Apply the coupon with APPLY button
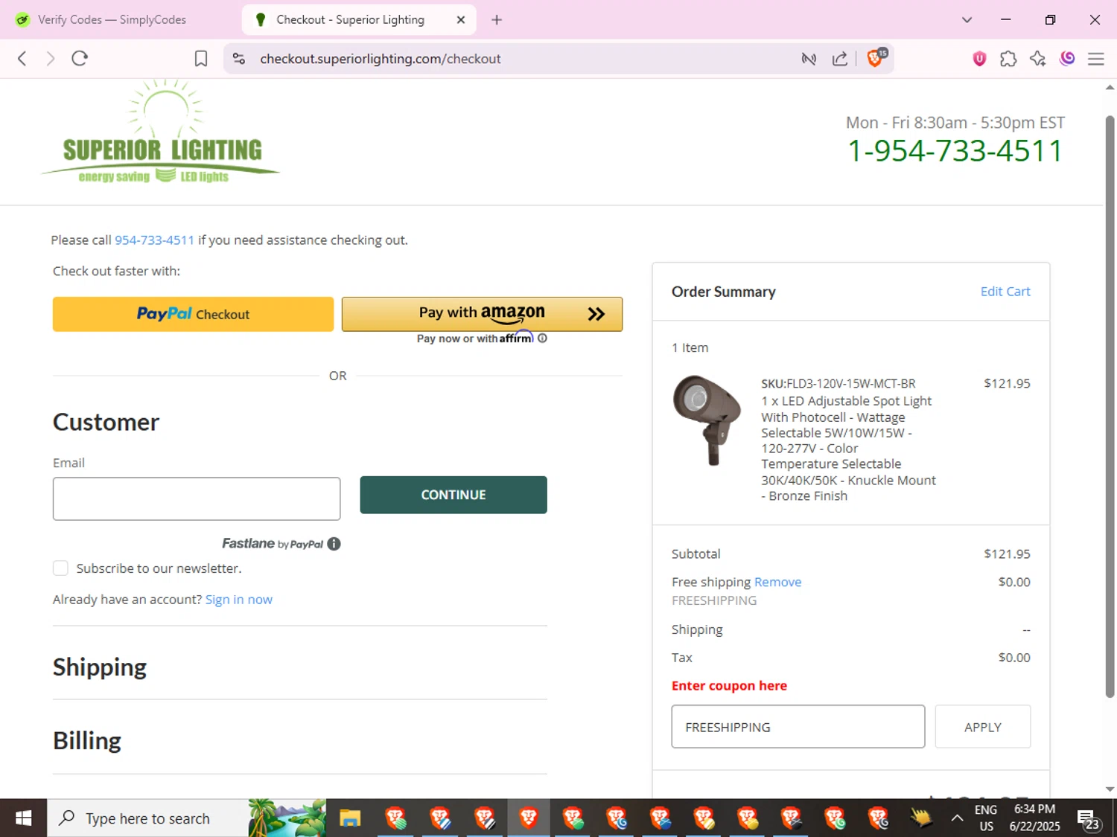The width and height of the screenshot is (1117, 837). click(x=983, y=727)
